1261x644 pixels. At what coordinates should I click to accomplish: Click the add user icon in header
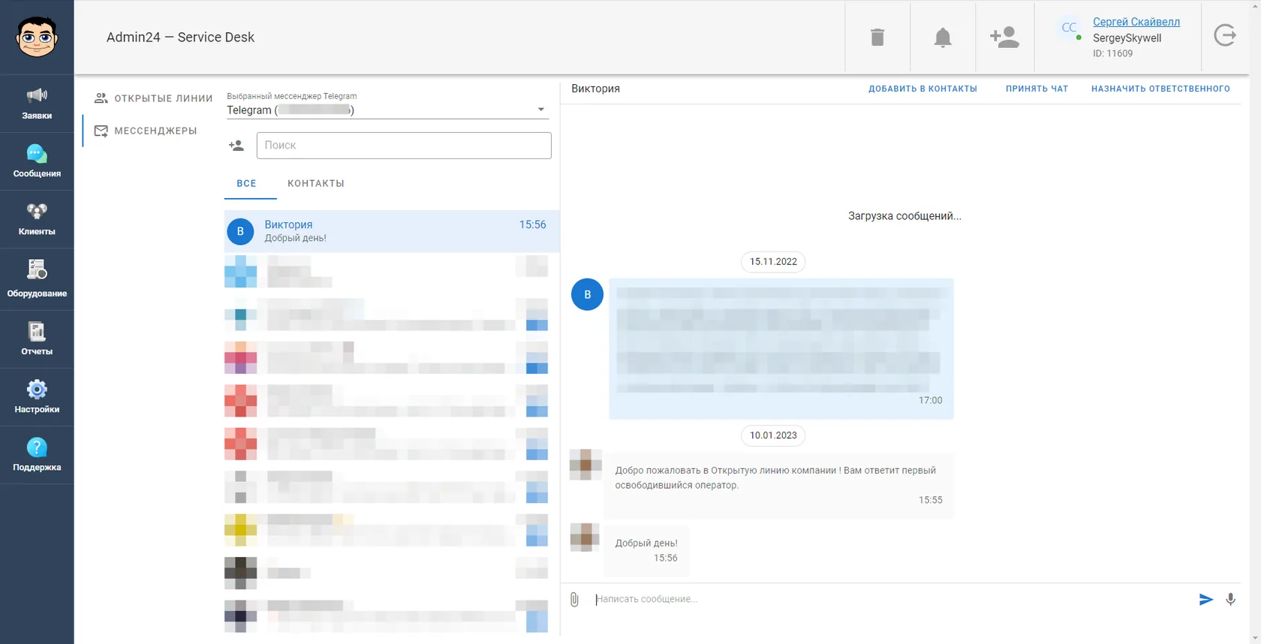point(1004,37)
